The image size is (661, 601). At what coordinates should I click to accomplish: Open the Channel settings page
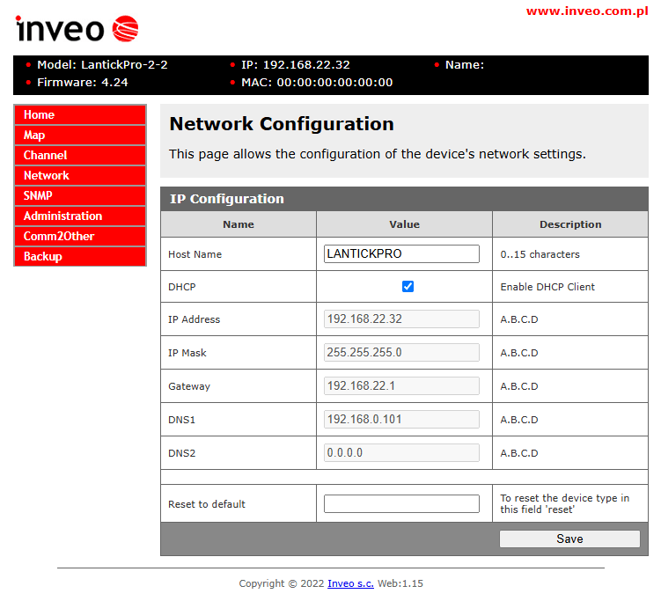pyautogui.click(x=79, y=155)
